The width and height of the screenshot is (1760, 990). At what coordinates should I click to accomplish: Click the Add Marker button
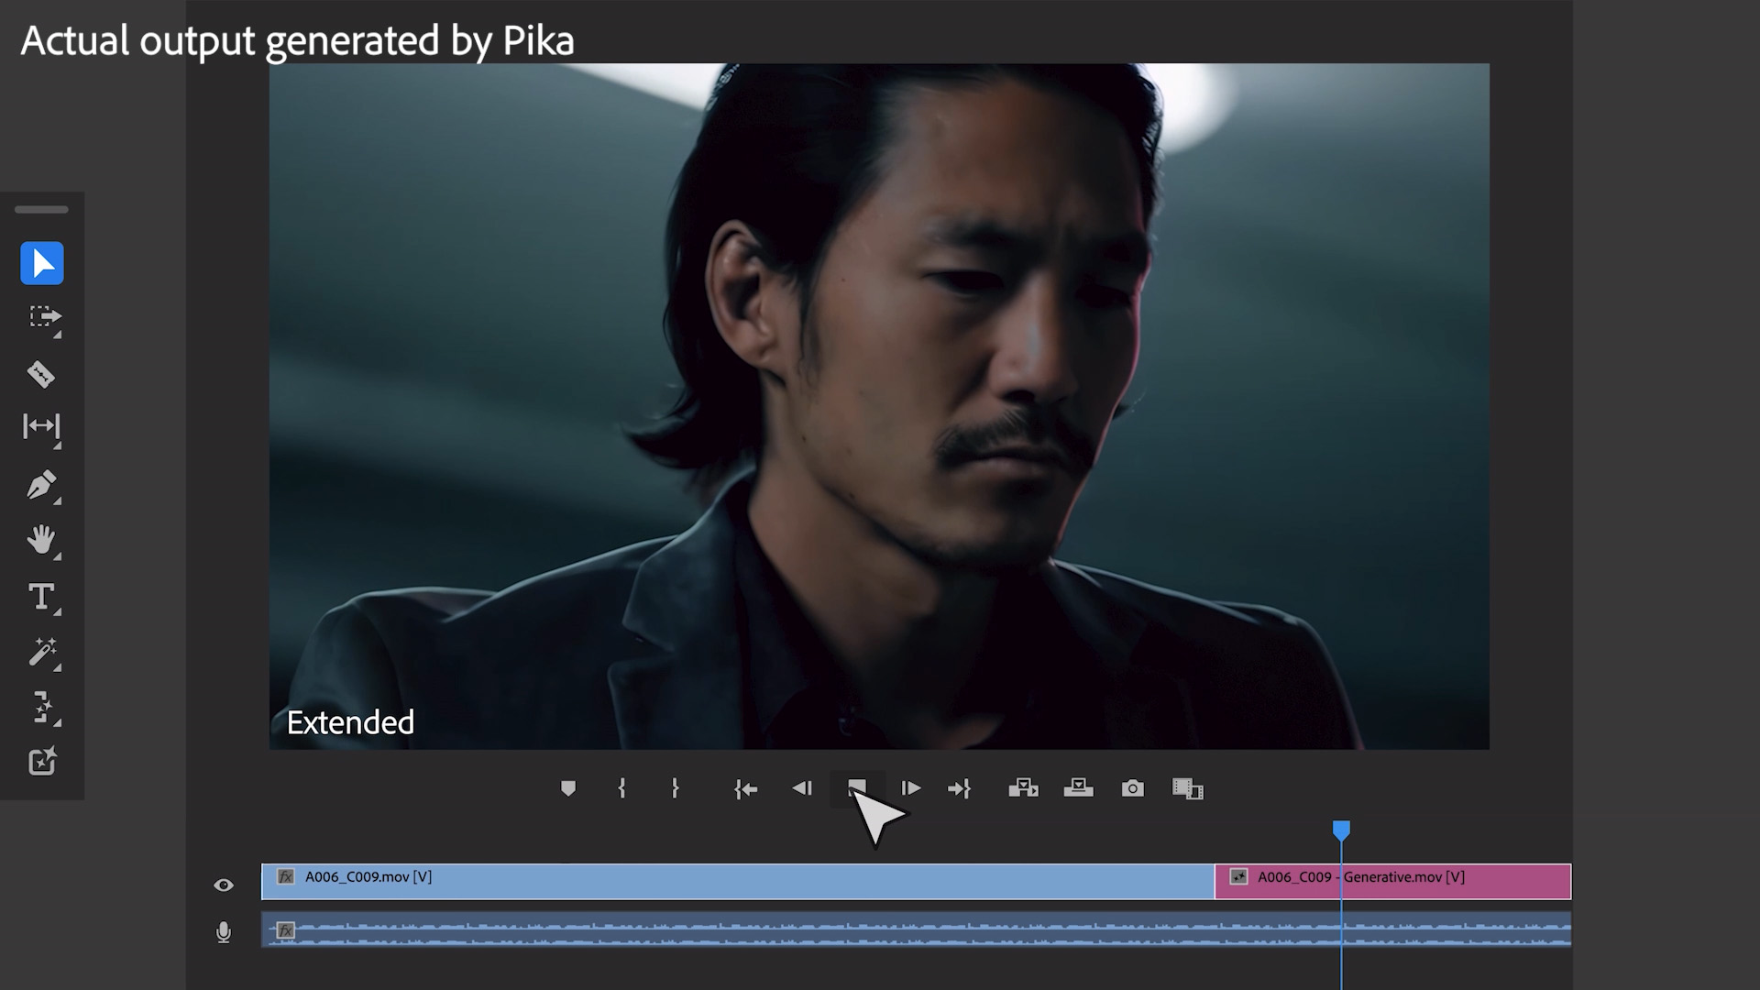[568, 788]
